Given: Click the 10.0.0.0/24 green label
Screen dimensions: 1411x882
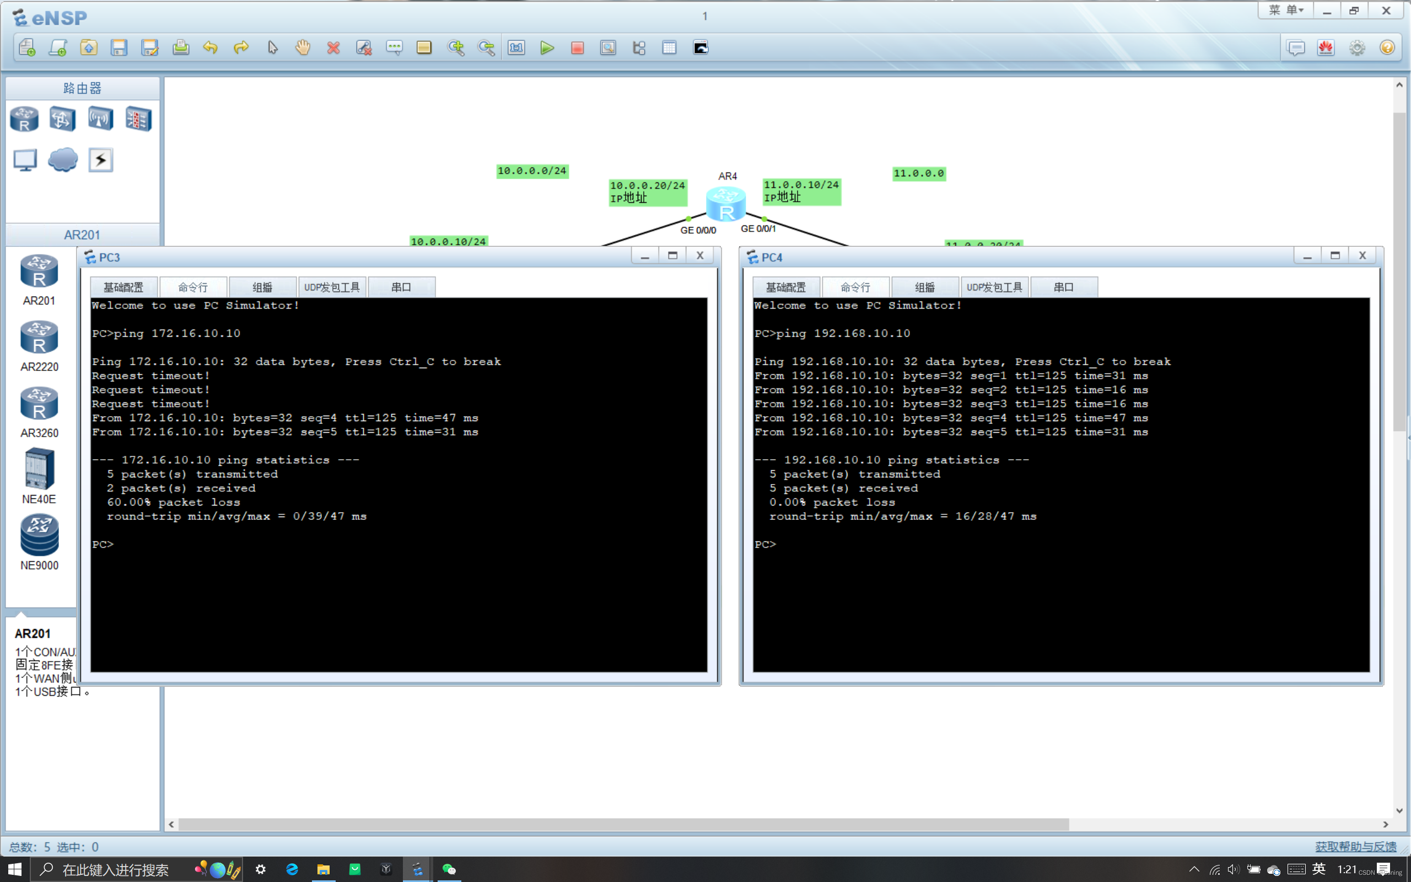Looking at the screenshot, I should click(532, 171).
